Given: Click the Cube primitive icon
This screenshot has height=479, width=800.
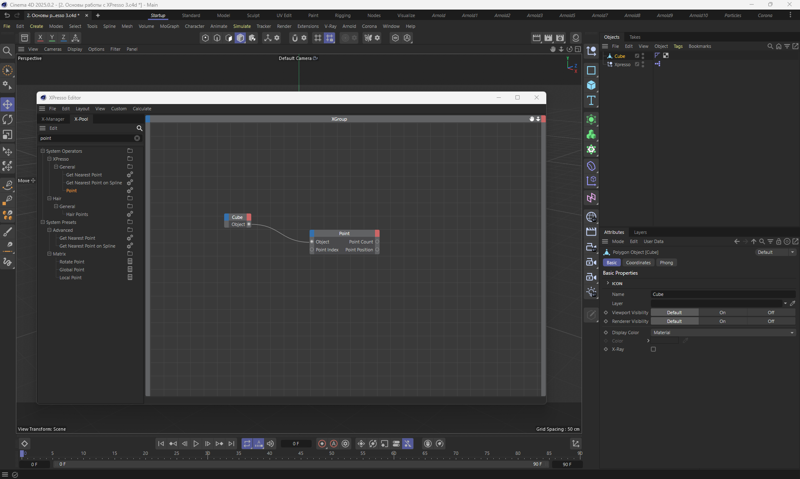Looking at the screenshot, I should [x=591, y=85].
